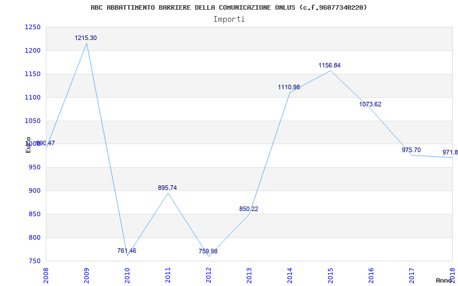Click the Importi subtitle
The width and height of the screenshot is (458, 286).
click(229, 19)
